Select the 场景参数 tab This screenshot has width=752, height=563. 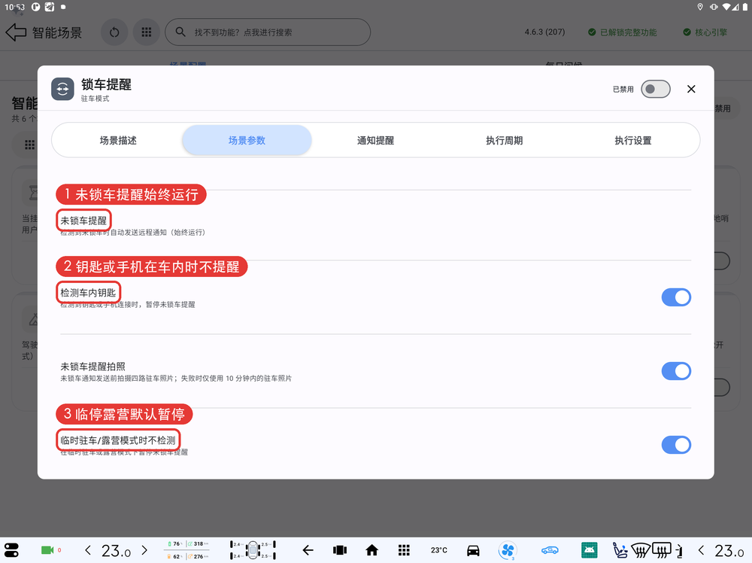tap(247, 140)
